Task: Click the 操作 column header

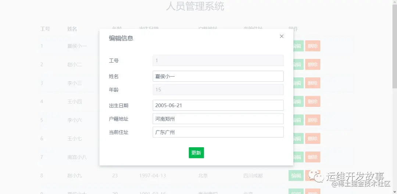Action: [293, 29]
